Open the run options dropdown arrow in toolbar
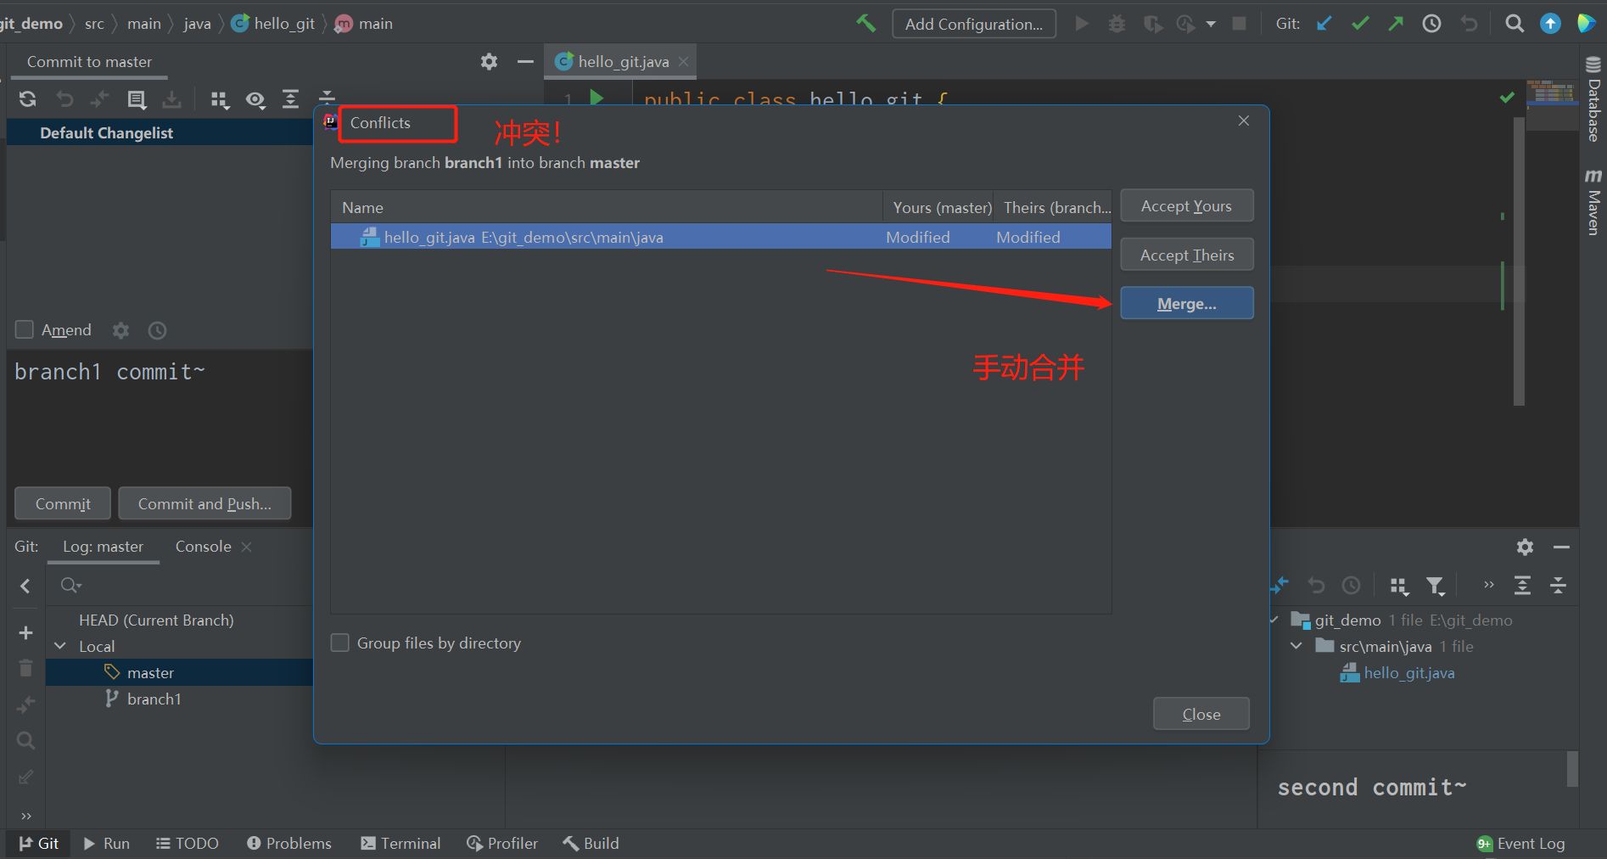The image size is (1607, 859). 1211,24
